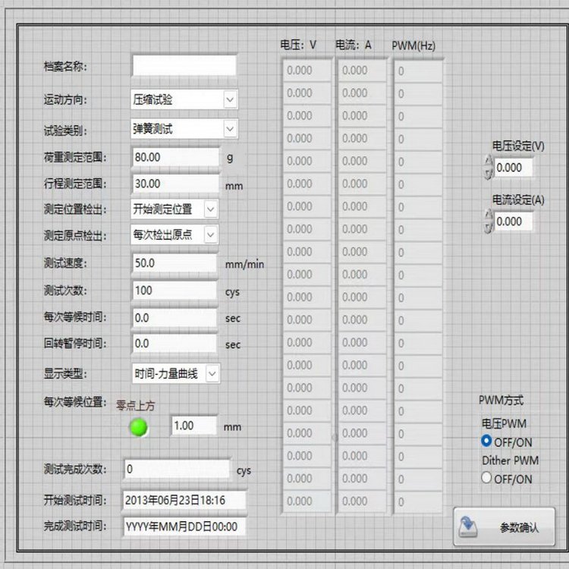Expand the 测定原点检出 dropdown

pyautogui.click(x=210, y=234)
